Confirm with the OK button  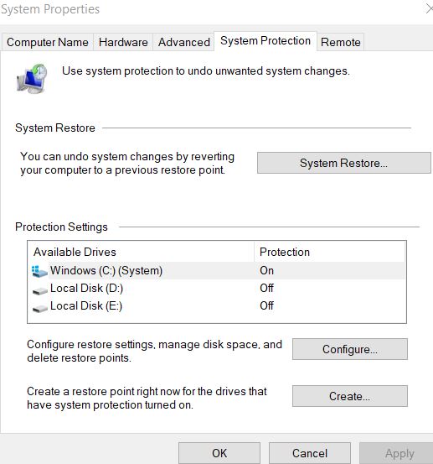(x=219, y=453)
